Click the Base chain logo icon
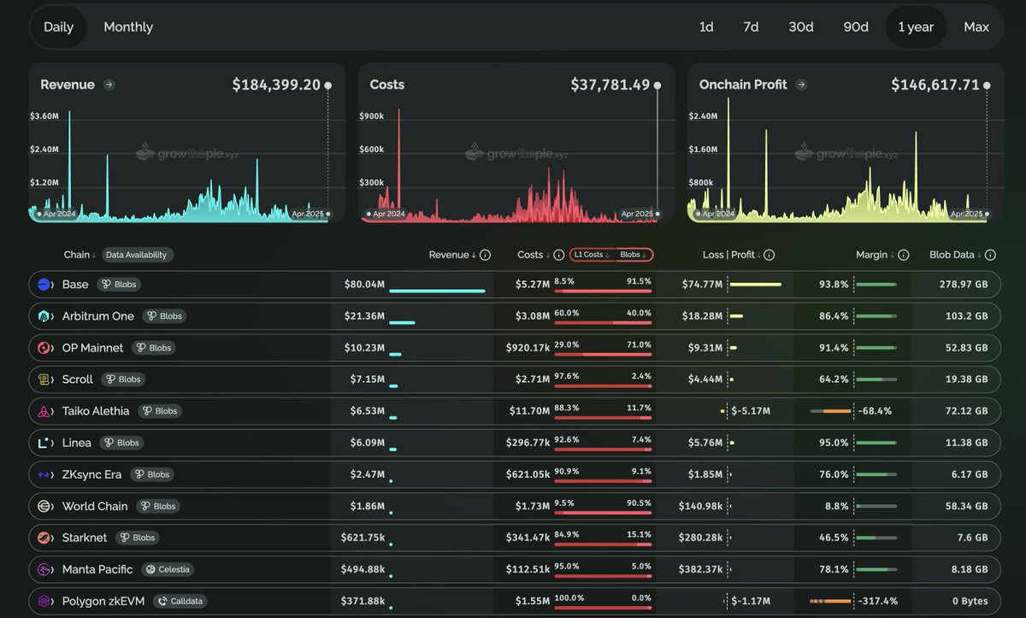This screenshot has height=618, width=1026. point(44,285)
